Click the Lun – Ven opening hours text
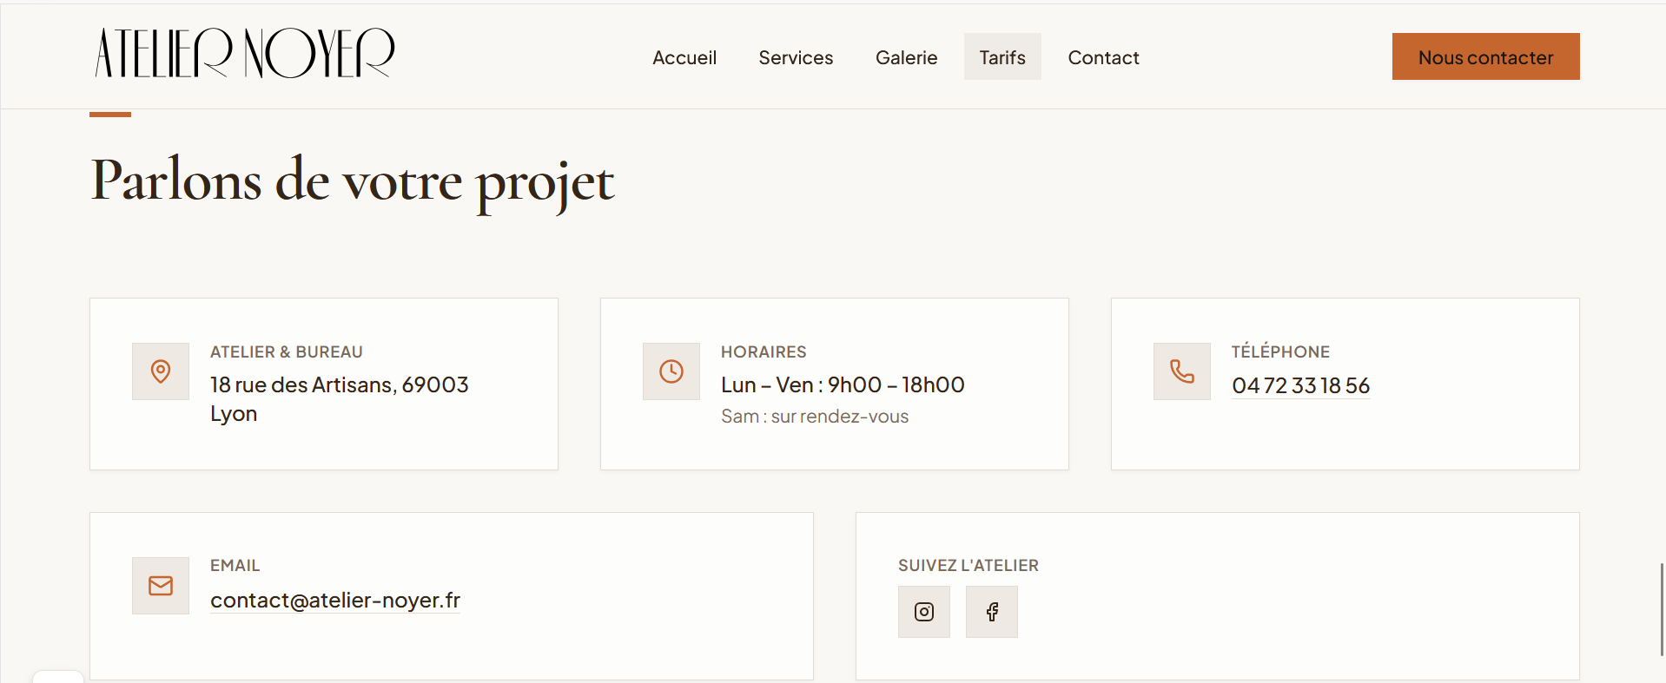Viewport: 1666px width, 683px height. pos(843,384)
